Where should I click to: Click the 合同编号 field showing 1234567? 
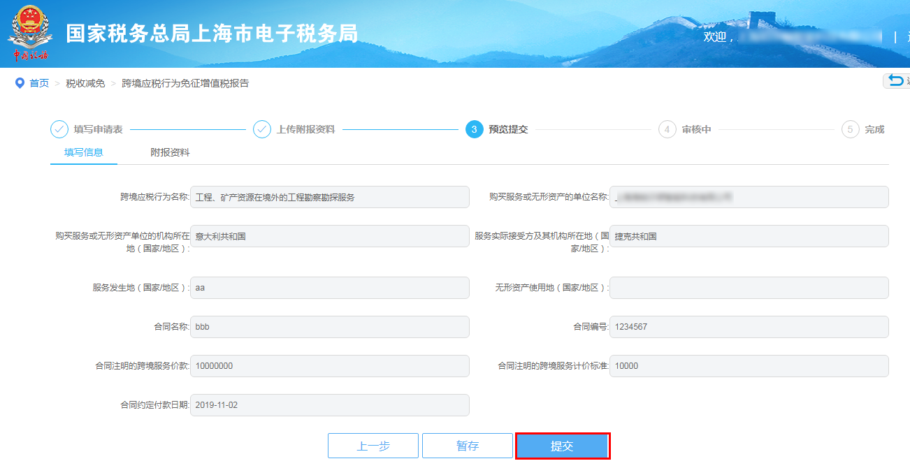coord(749,326)
